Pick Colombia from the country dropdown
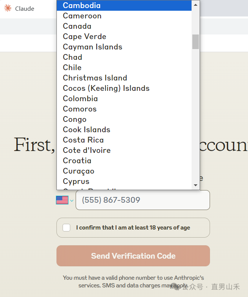This screenshot has height=297, width=248. [x=80, y=98]
